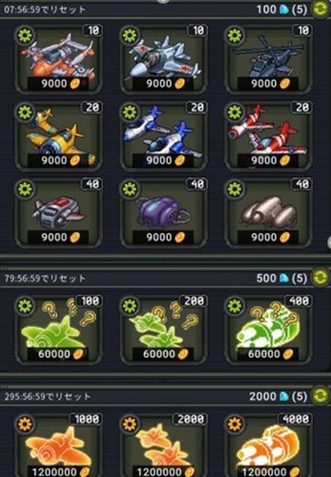
Task: Buy the green mystery pack marked 200
Action: pos(164,330)
